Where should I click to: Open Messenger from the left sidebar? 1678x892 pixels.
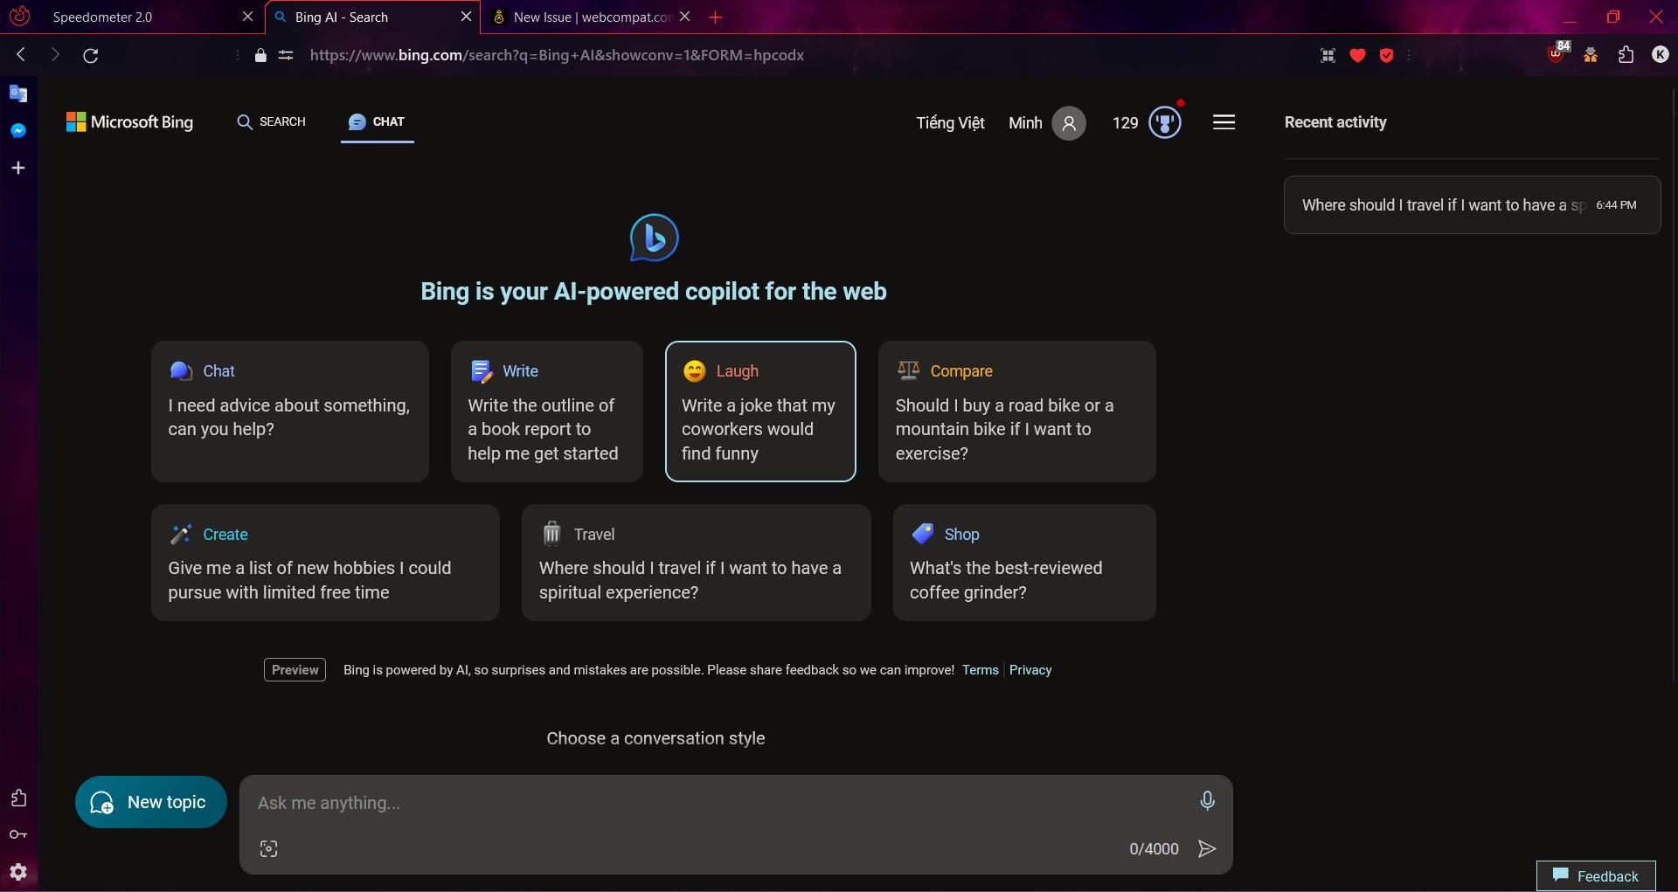(17, 130)
